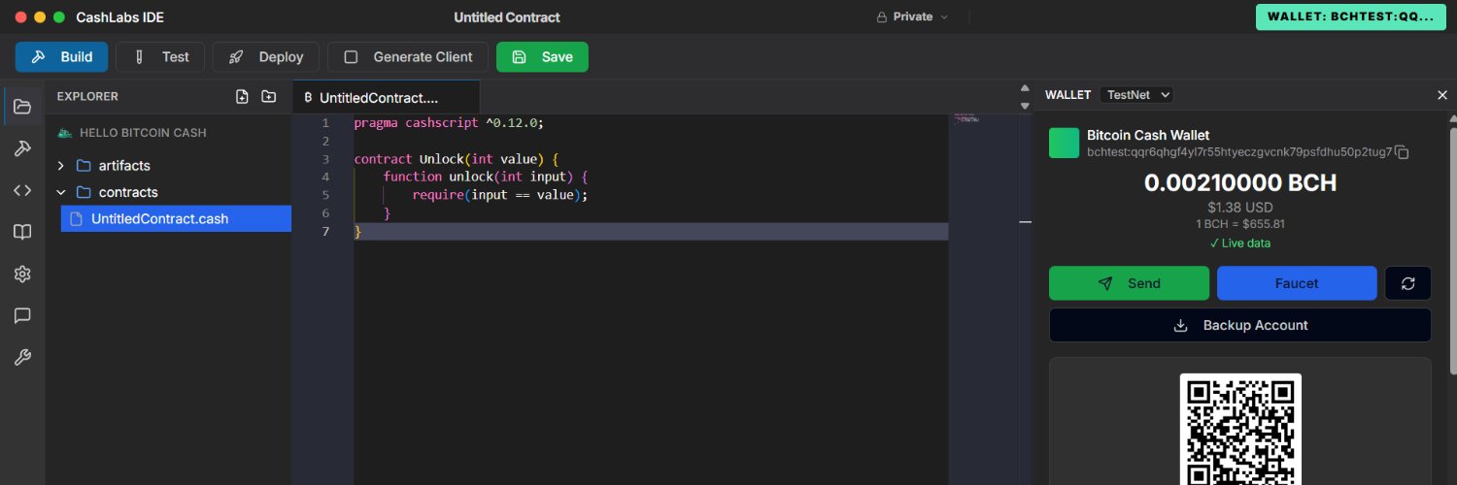Click the bchtest wallet address text

[1239, 152]
